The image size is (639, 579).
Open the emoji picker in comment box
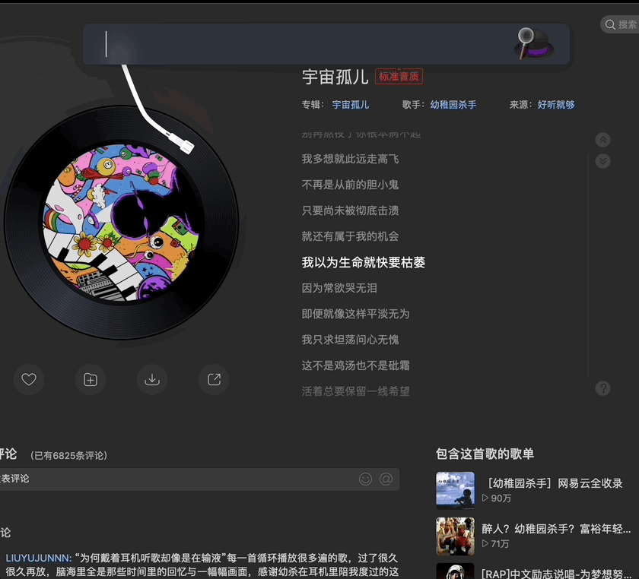pyautogui.click(x=366, y=479)
